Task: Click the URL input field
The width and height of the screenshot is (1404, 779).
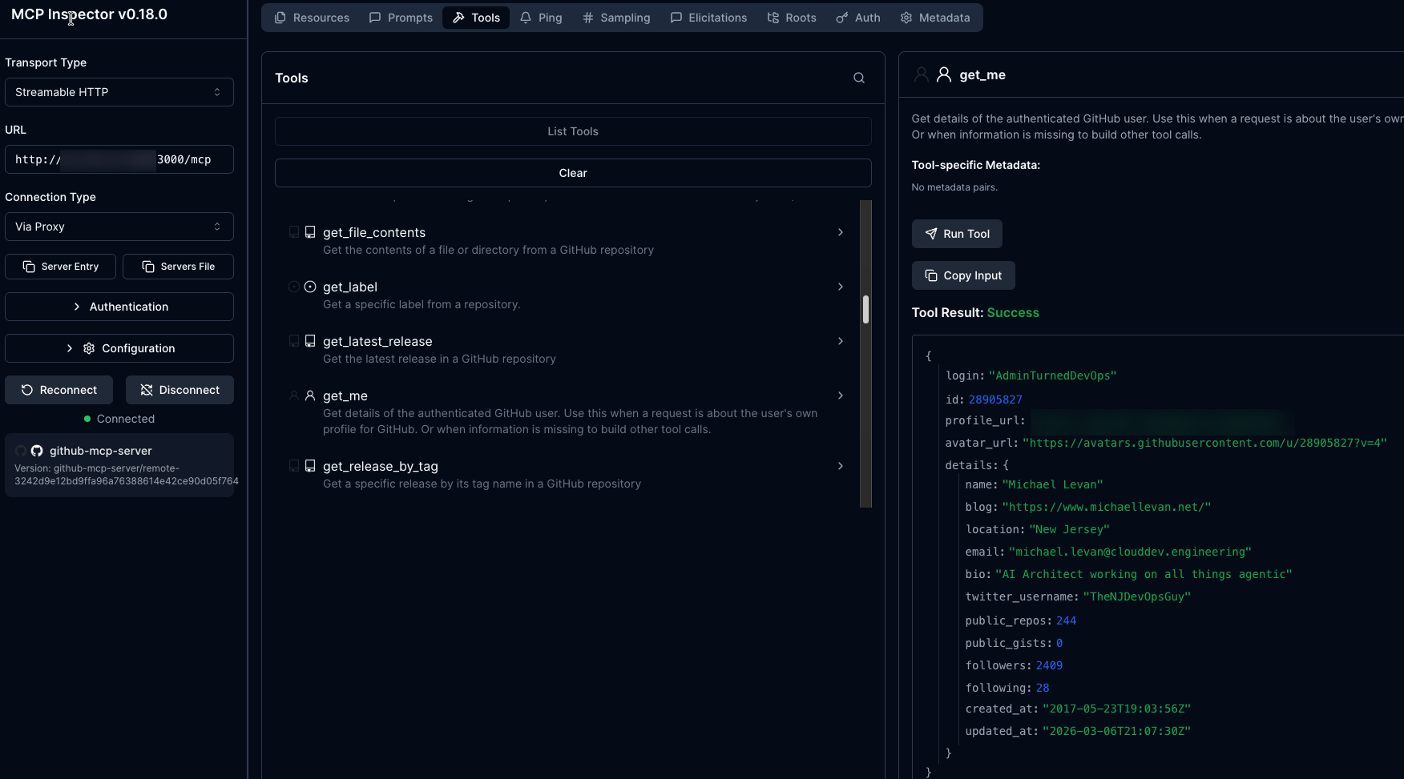Action: [119, 159]
